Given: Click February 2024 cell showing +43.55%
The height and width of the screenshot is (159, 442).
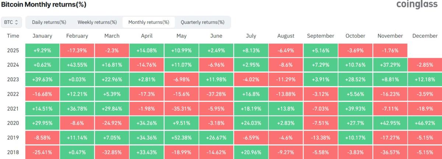Looking at the screenshot, I should click(x=77, y=65).
